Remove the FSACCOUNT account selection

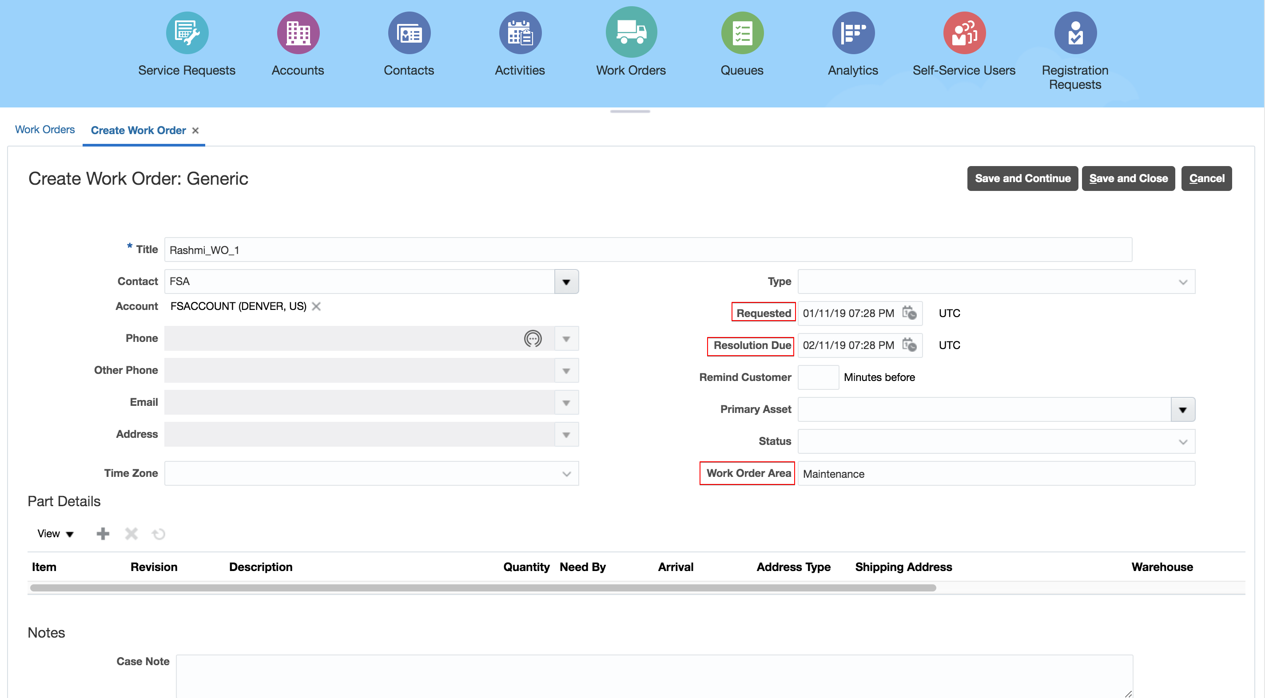pos(316,306)
